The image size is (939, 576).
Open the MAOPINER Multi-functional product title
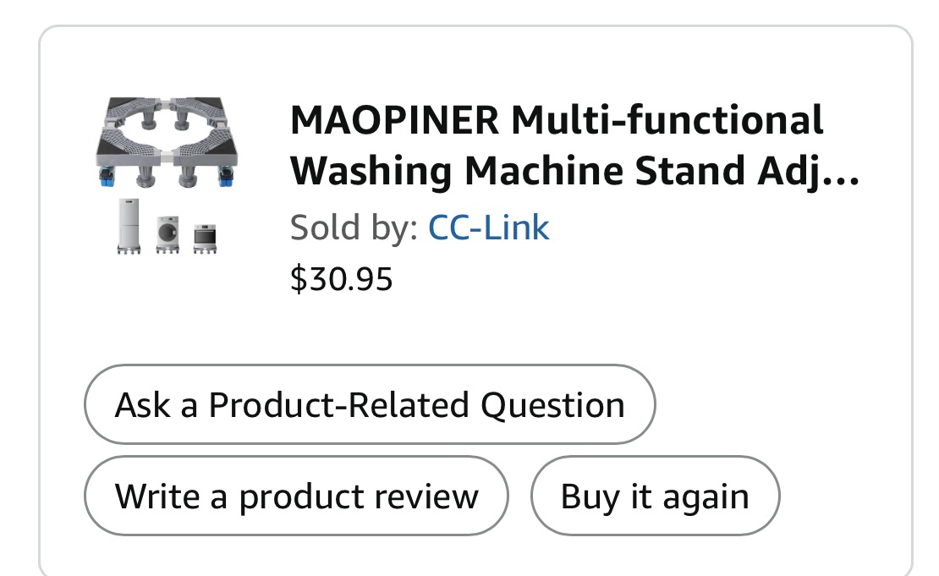556,120
